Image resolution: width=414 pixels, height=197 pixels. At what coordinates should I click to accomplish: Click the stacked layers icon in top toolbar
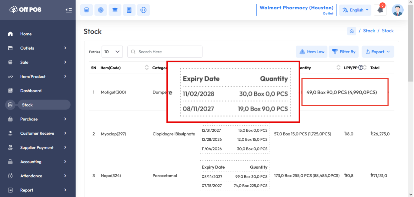pyautogui.click(x=115, y=10)
